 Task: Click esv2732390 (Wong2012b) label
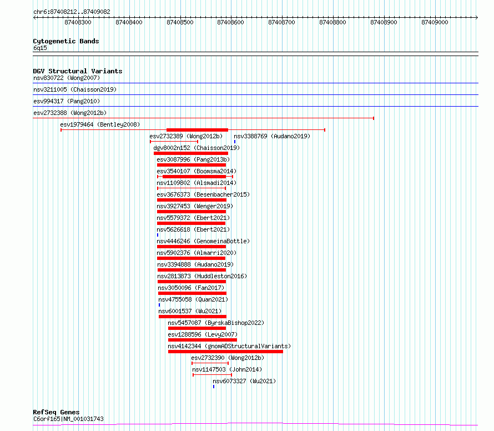[x=228, y=358]
